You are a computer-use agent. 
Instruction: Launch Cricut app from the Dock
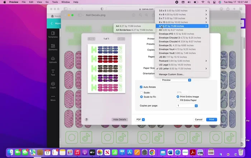click(185, 152)
